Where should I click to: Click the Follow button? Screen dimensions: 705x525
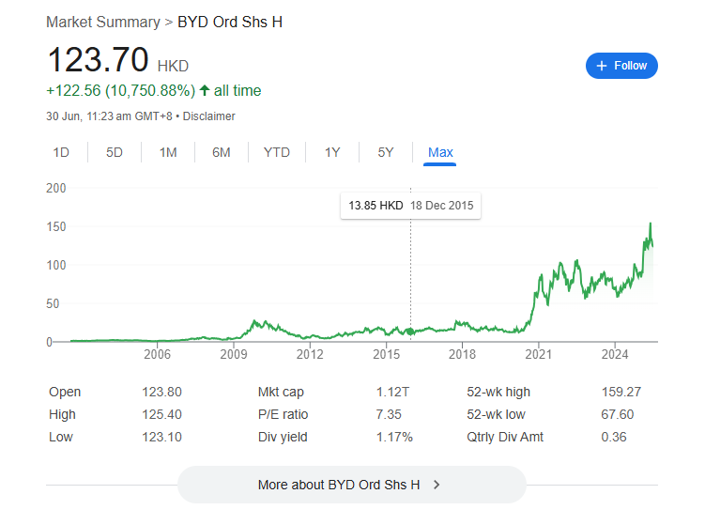pyautogui.click(x=621, y=66)
